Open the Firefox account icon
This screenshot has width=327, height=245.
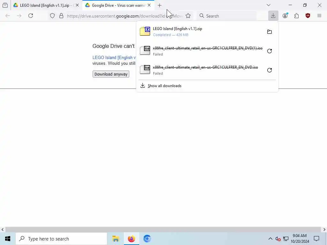285,16
